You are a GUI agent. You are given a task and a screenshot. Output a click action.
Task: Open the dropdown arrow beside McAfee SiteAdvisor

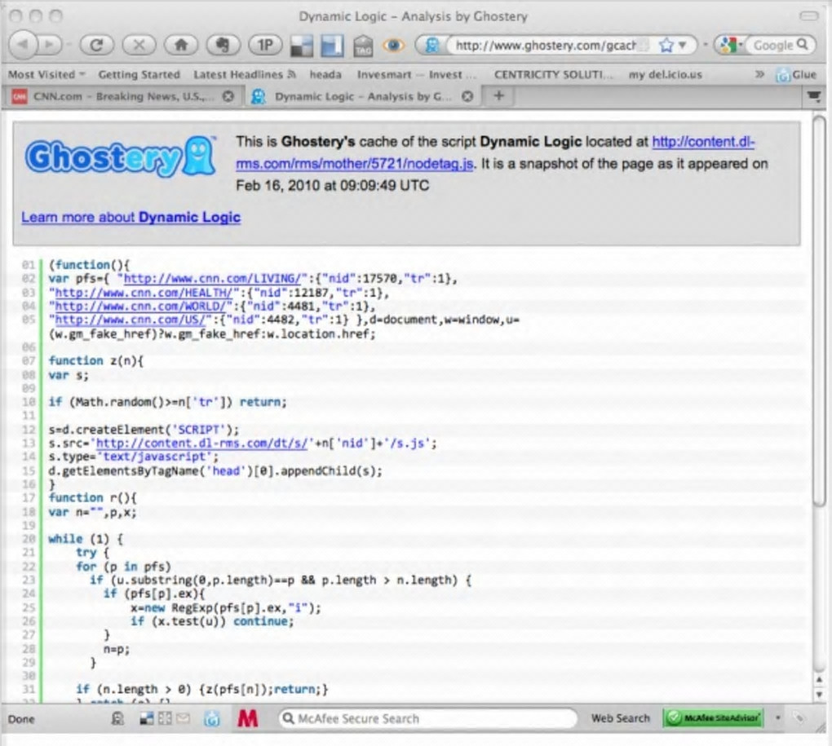(x=778, y=718)
